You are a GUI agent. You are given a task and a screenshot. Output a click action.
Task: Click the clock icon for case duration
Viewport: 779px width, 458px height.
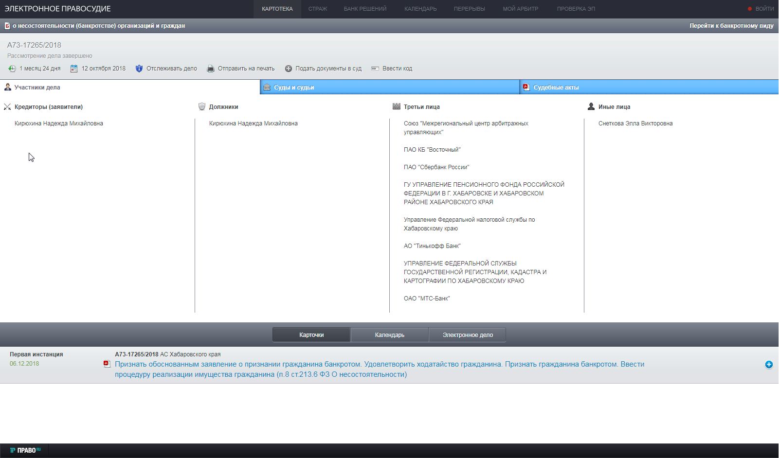click(x=12, y=69)
